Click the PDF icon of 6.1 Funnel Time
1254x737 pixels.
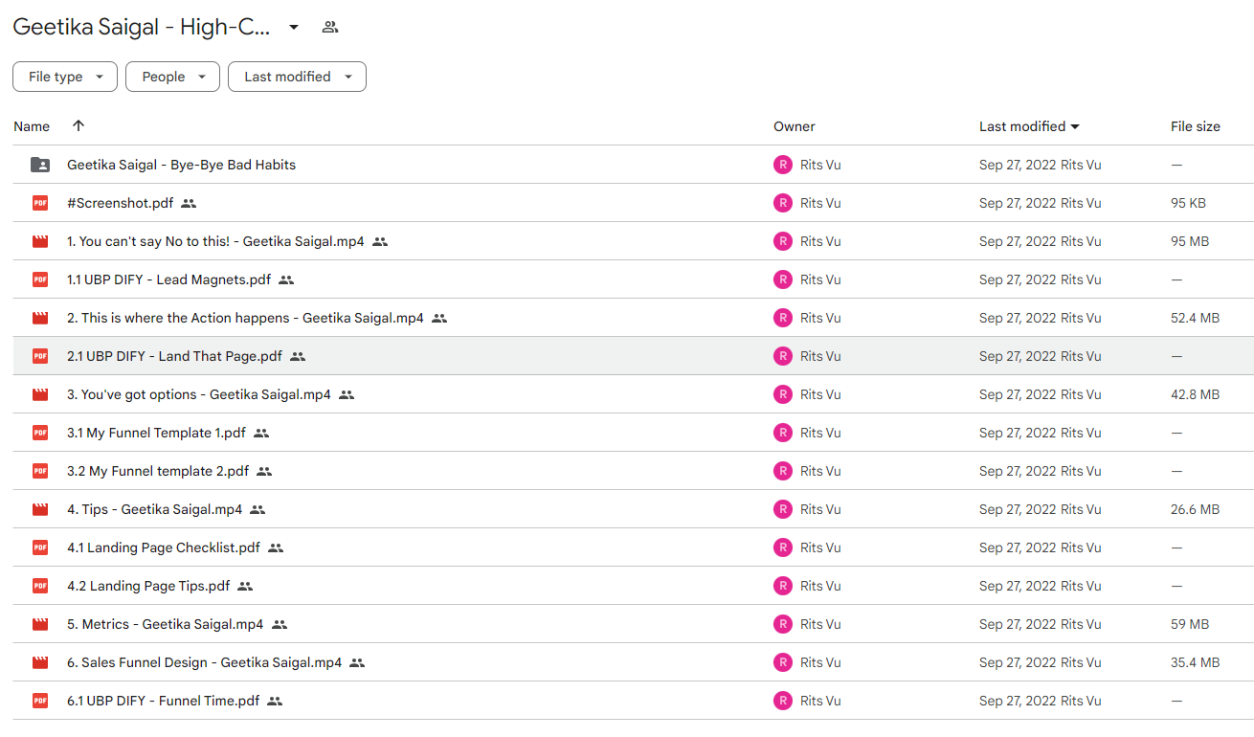click(x=40, y=701)
